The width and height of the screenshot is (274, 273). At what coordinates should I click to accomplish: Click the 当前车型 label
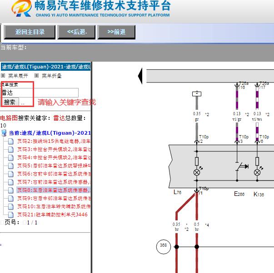pyautogui.click(x=14, y=47)
